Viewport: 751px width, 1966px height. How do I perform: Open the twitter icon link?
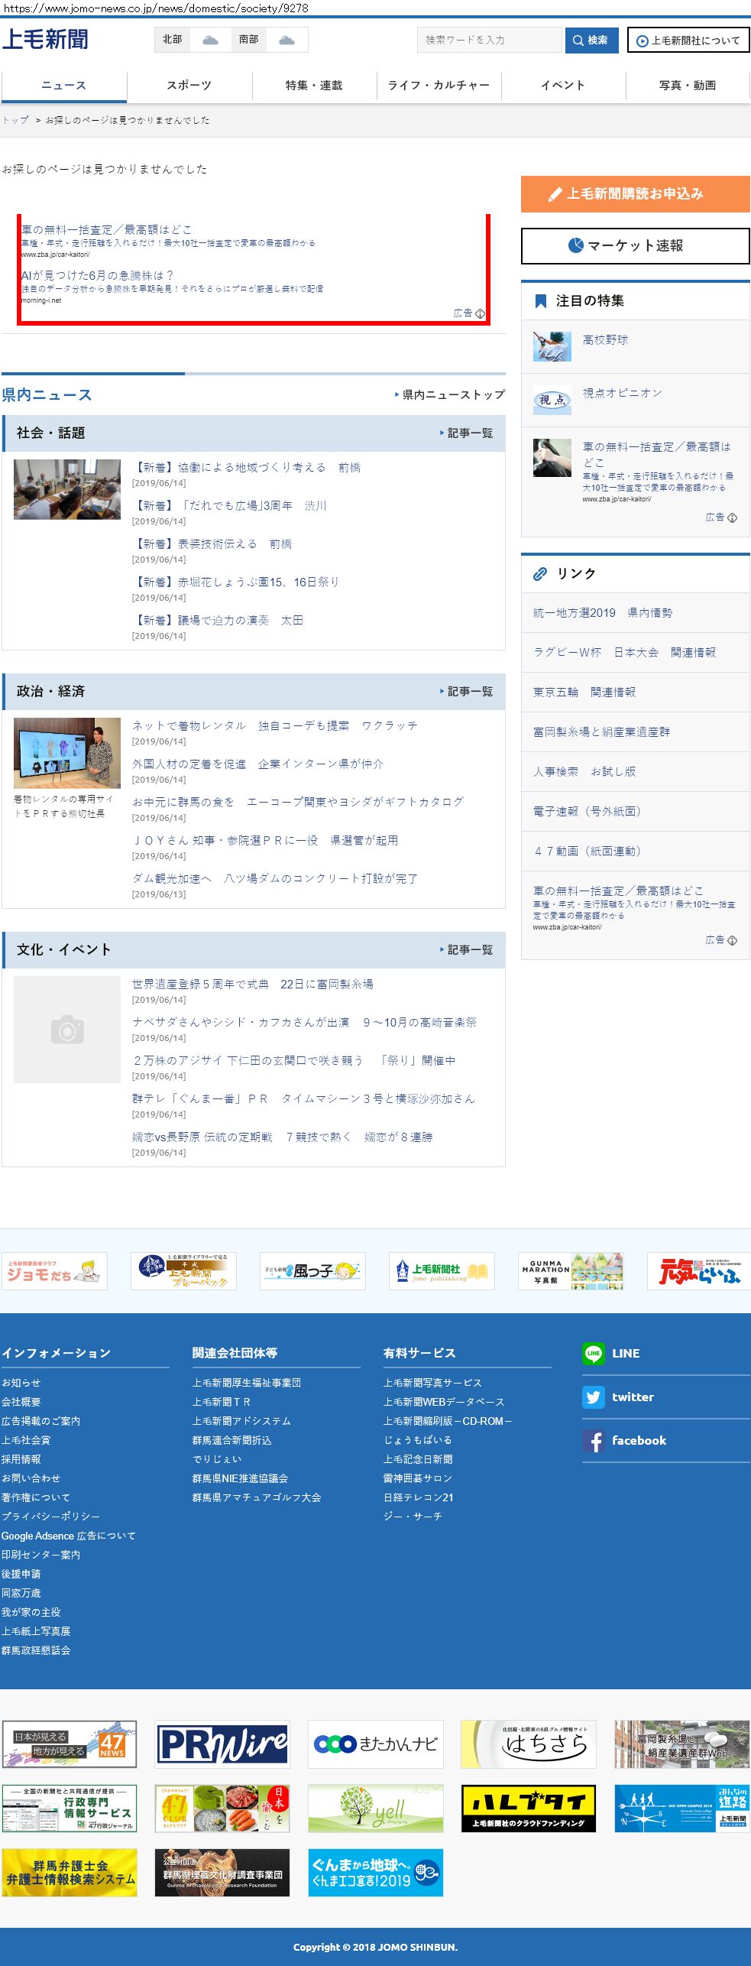point(593,1397)
